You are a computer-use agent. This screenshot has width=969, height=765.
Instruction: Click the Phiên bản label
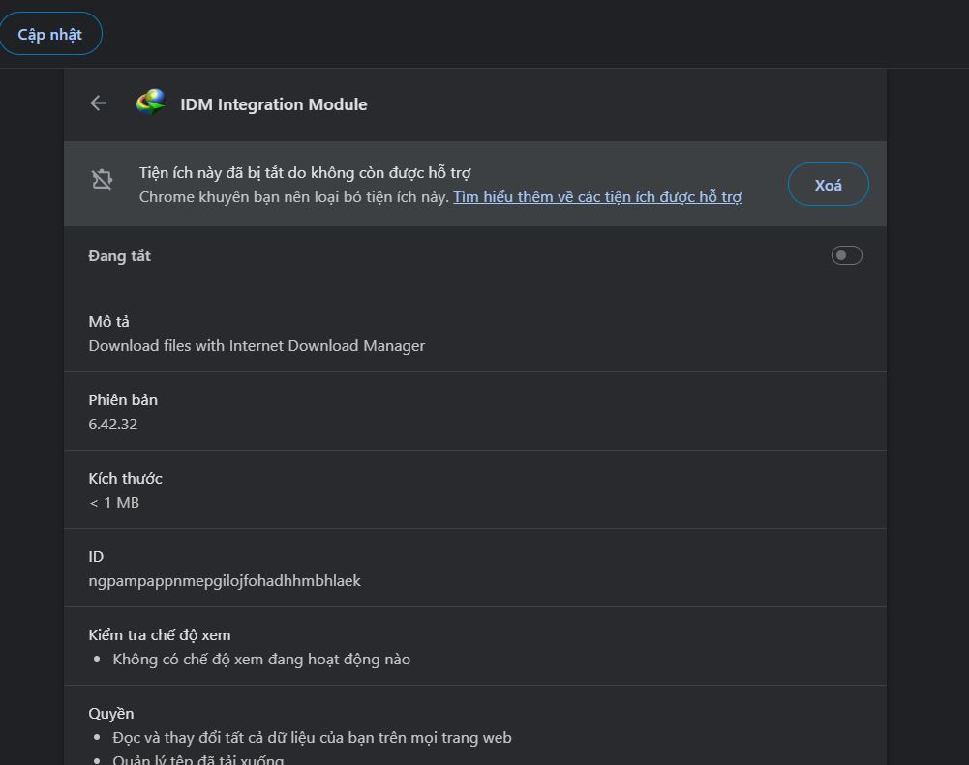point(123,400)
